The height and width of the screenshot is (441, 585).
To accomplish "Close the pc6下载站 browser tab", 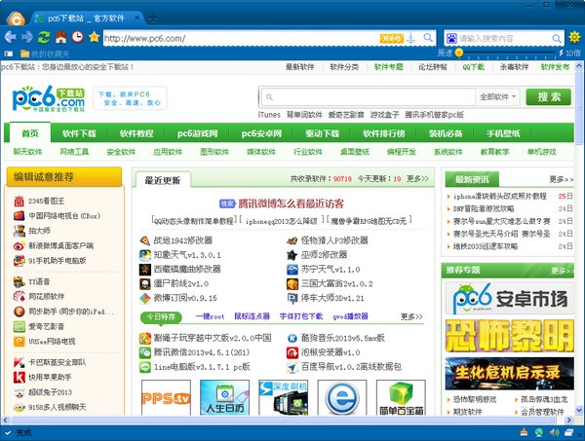I will (137, 18).
